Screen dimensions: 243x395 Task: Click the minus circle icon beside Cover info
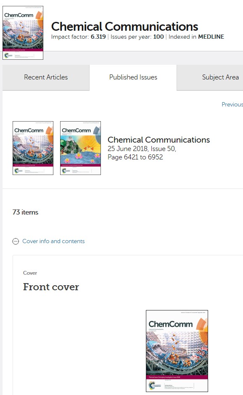point(16,241)
